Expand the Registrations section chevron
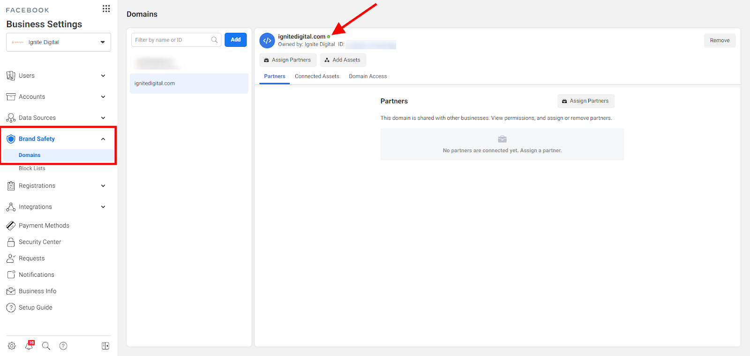The height and width of the screenshot is (356, 750). (x=103, y=186)
